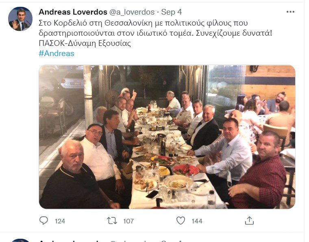Click the 144 likes count

(197, 221)
